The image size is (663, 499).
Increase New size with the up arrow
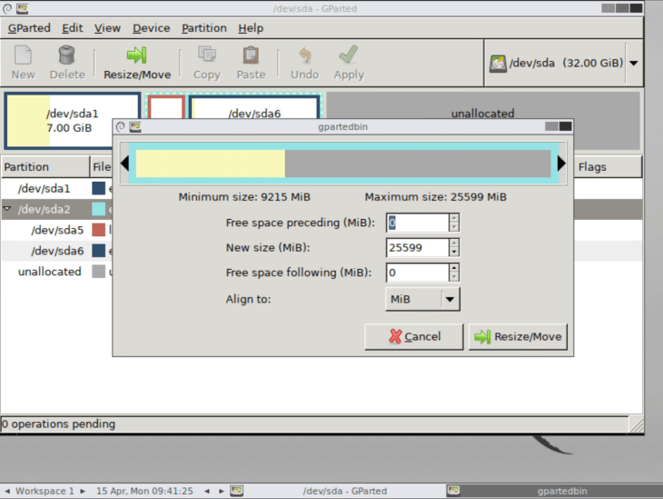(x=454, y=243)
